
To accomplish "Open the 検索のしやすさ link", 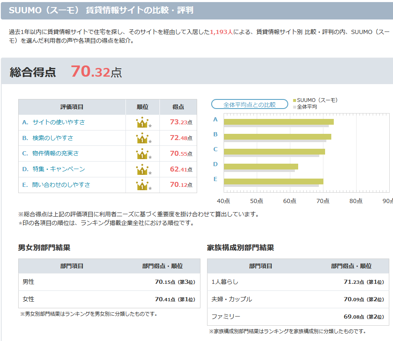I will coord(53,138).
